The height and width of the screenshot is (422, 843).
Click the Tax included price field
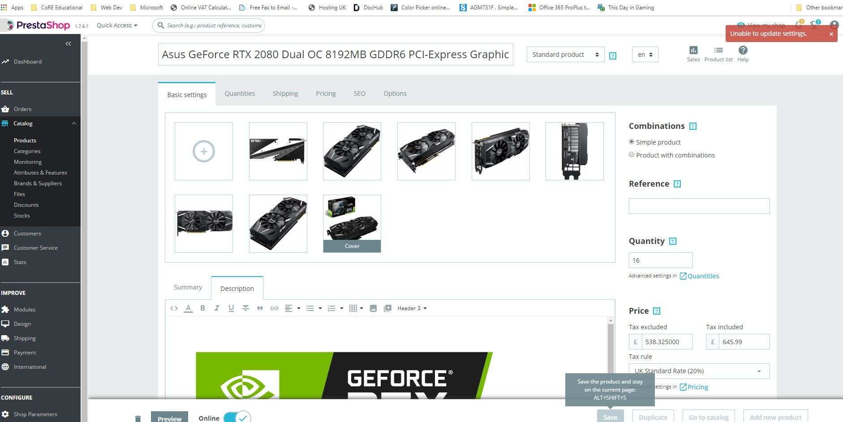click(x=744, y=342)
